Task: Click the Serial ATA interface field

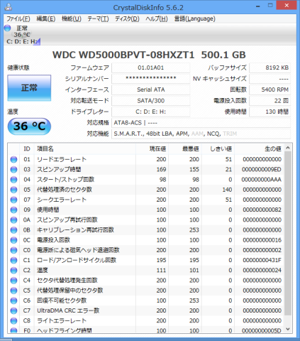Action: pos(151,90)
